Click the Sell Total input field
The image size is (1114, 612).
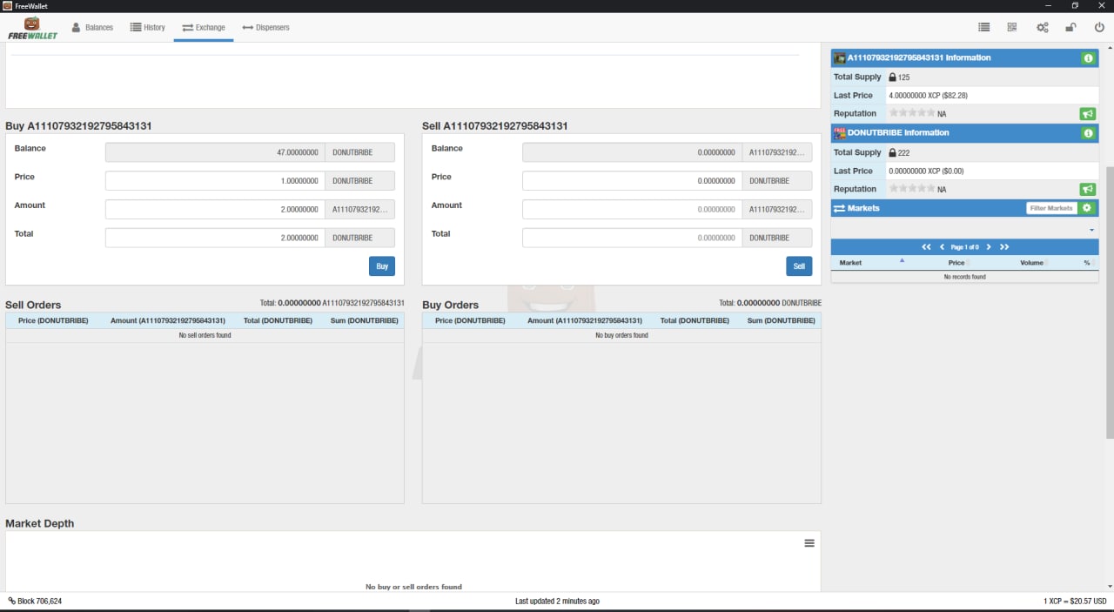[x=632, y=238]
